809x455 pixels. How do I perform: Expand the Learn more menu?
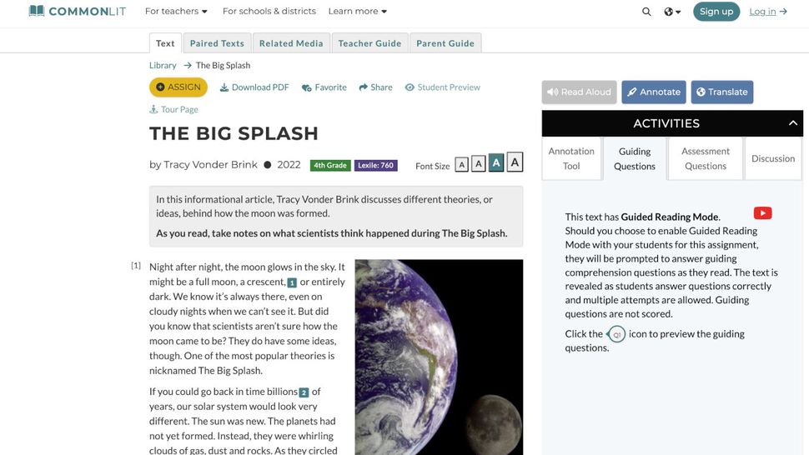coord(358,12)
